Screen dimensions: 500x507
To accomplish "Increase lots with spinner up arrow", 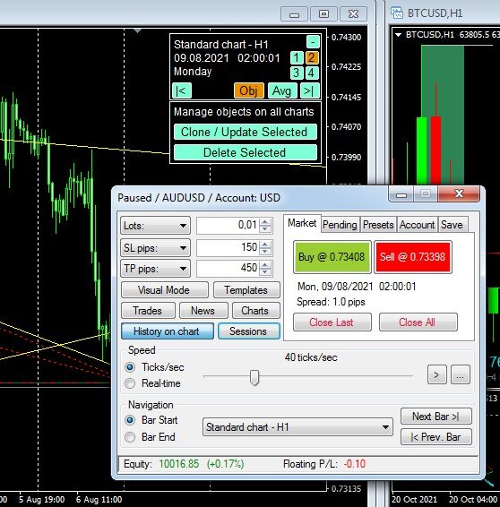I will point(265,222).
